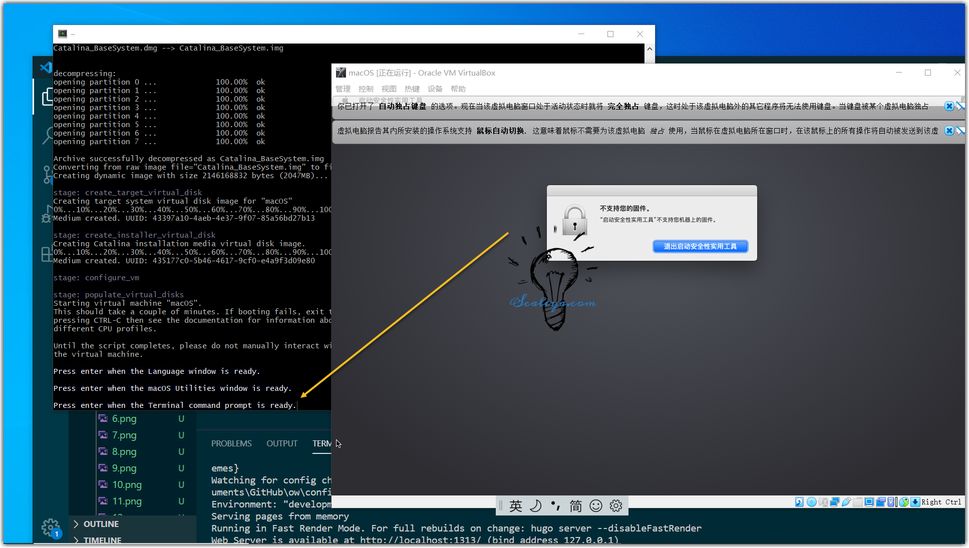Select 9.png in the file explorer

pos(124,468)
